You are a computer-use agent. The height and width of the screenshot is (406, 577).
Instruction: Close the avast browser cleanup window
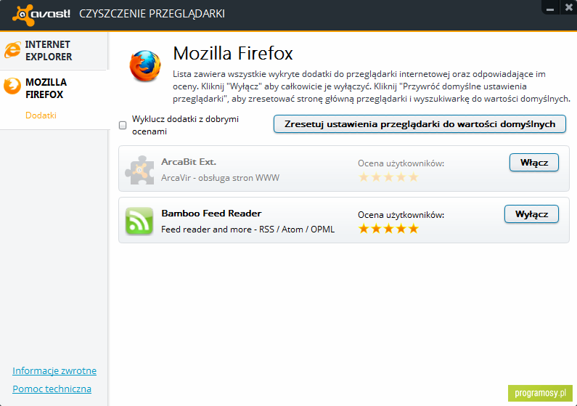[568, 7]
